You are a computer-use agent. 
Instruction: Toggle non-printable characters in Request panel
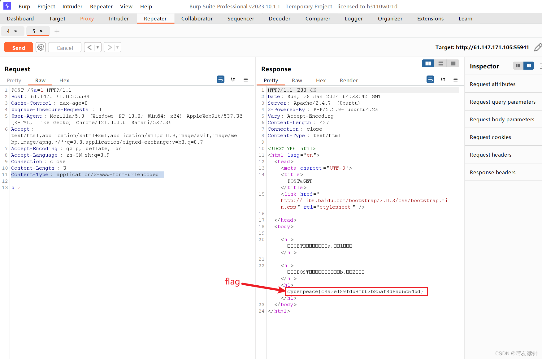click(x=233, y=80)
